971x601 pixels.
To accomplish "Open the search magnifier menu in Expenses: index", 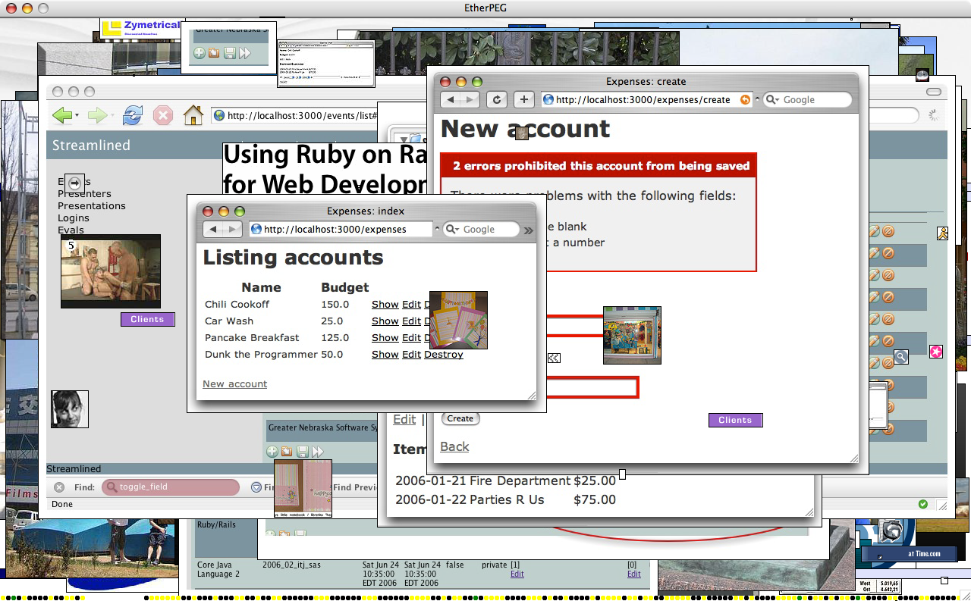I will 453,229.
